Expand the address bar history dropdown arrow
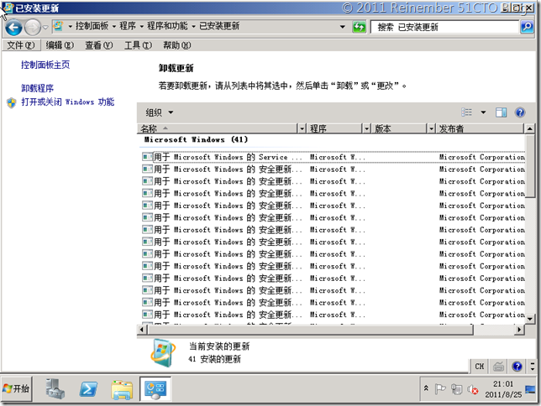This screenshot has height=406, width=541. [342, 27]
